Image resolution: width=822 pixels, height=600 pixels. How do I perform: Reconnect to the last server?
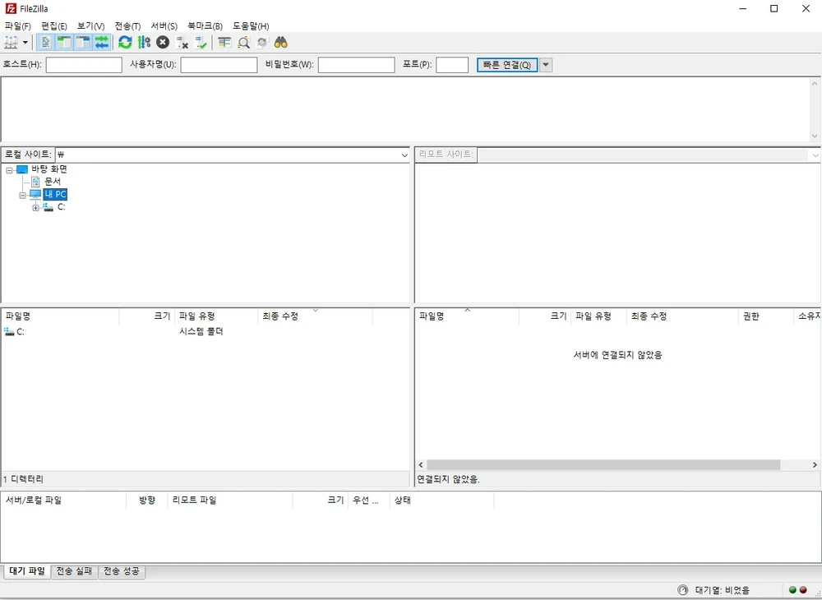[x=201, y=43]
